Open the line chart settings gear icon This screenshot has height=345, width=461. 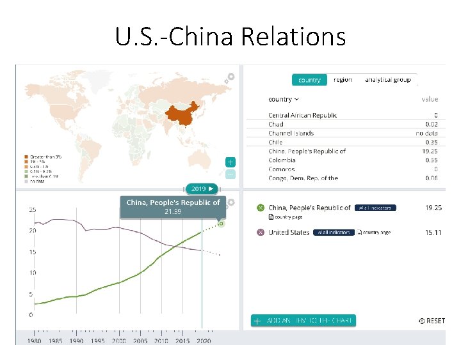(231, 203)
